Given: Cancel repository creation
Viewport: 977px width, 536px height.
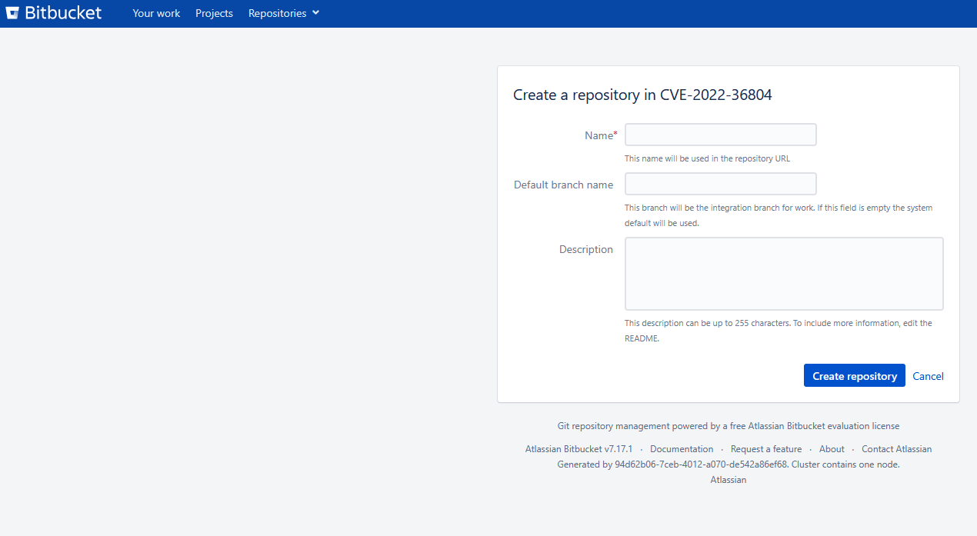Looking at the screenshot, I should 928,376.
